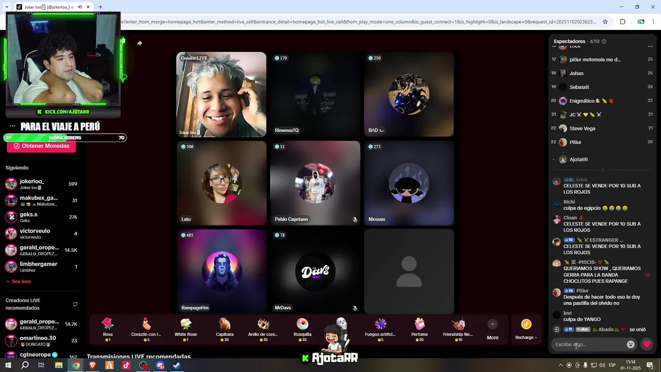
Task: Select RampageHm guest tile
Action: point(221,272)
